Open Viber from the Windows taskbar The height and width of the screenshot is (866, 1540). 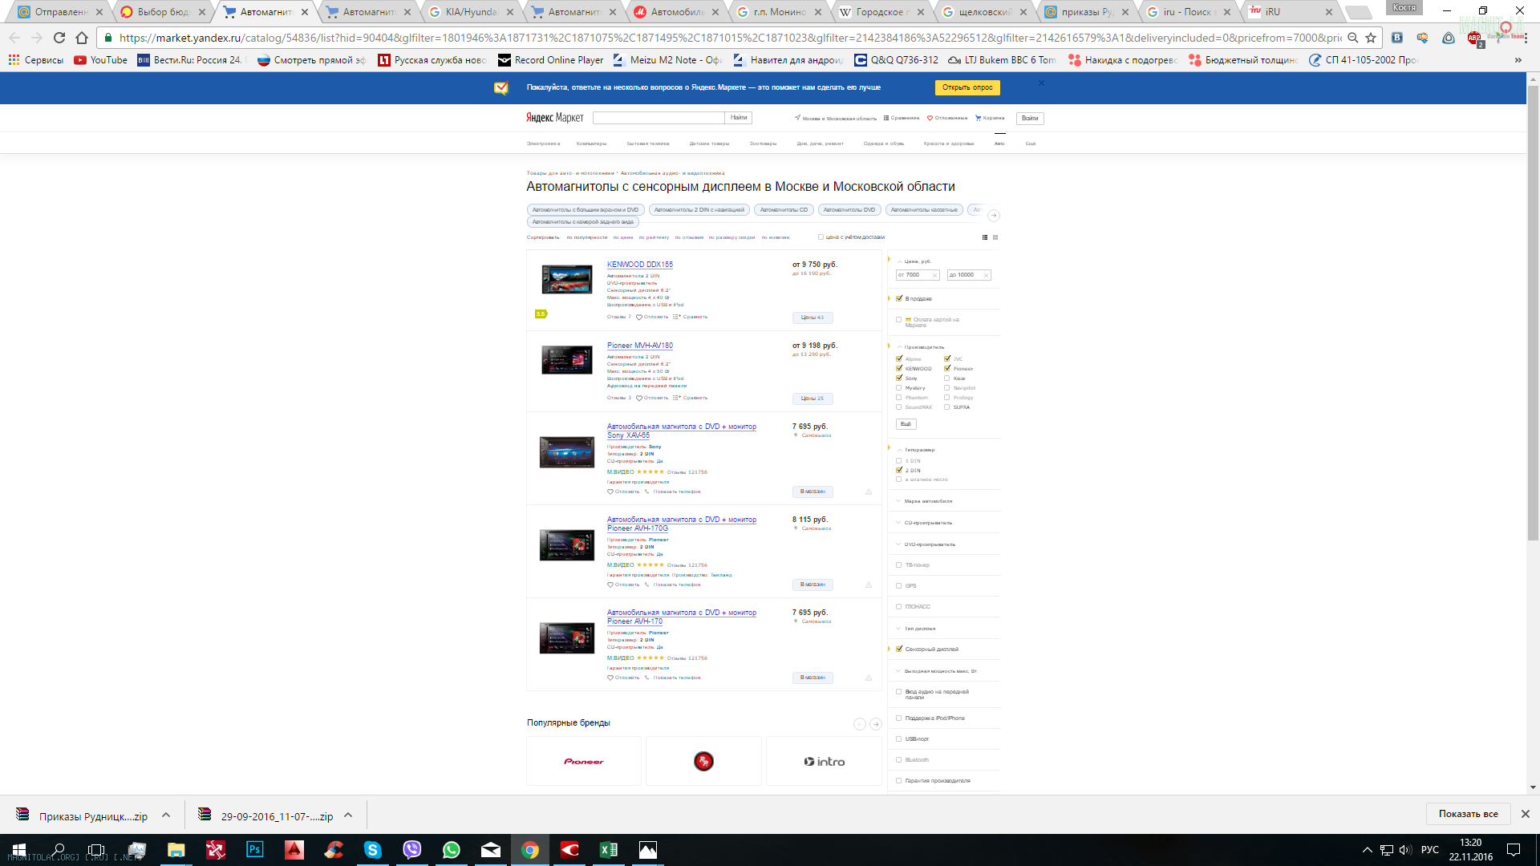(411, 850)
